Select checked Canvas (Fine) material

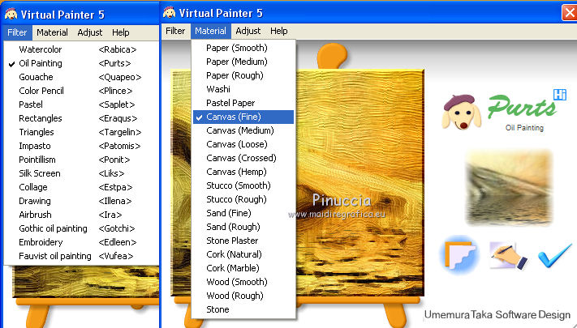[243, 117]
